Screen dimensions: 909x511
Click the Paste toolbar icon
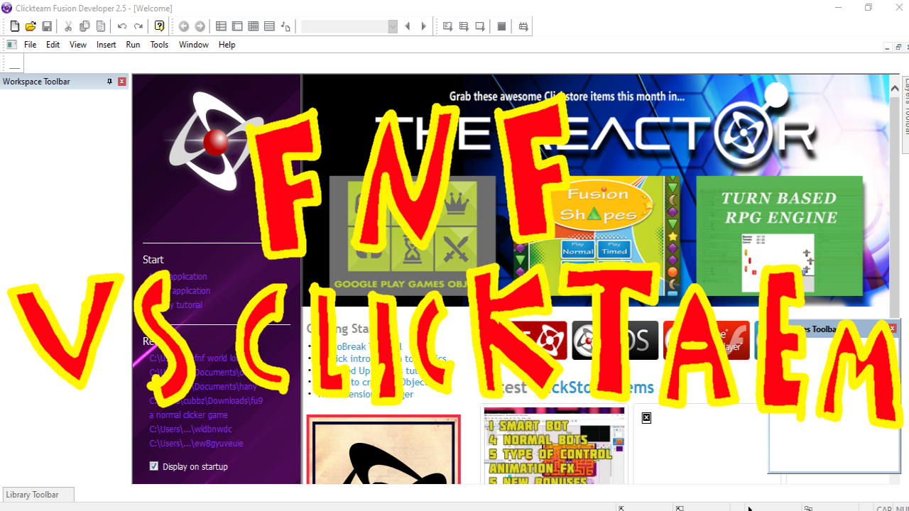tap(100, 26)
